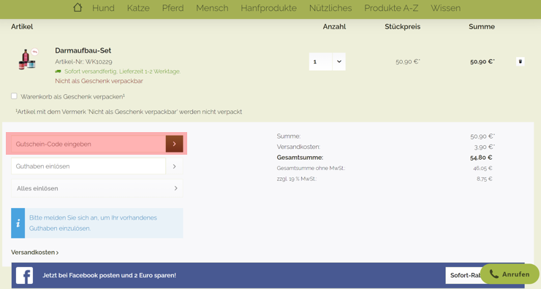The height and width of the screenshot is (289, 541).
Task: Open the Darmaufbau-Set product link
Action: pos(83,50)
